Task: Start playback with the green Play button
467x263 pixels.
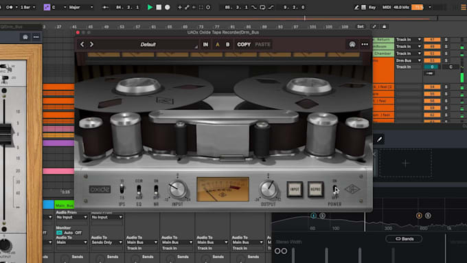Action: pyautogui.click(x=150, y=7)
